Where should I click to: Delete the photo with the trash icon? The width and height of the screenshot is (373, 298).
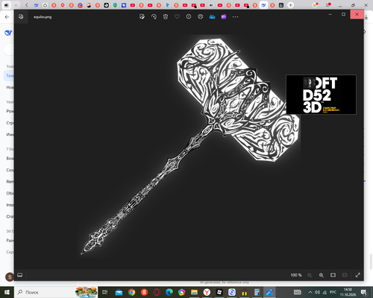166,16
